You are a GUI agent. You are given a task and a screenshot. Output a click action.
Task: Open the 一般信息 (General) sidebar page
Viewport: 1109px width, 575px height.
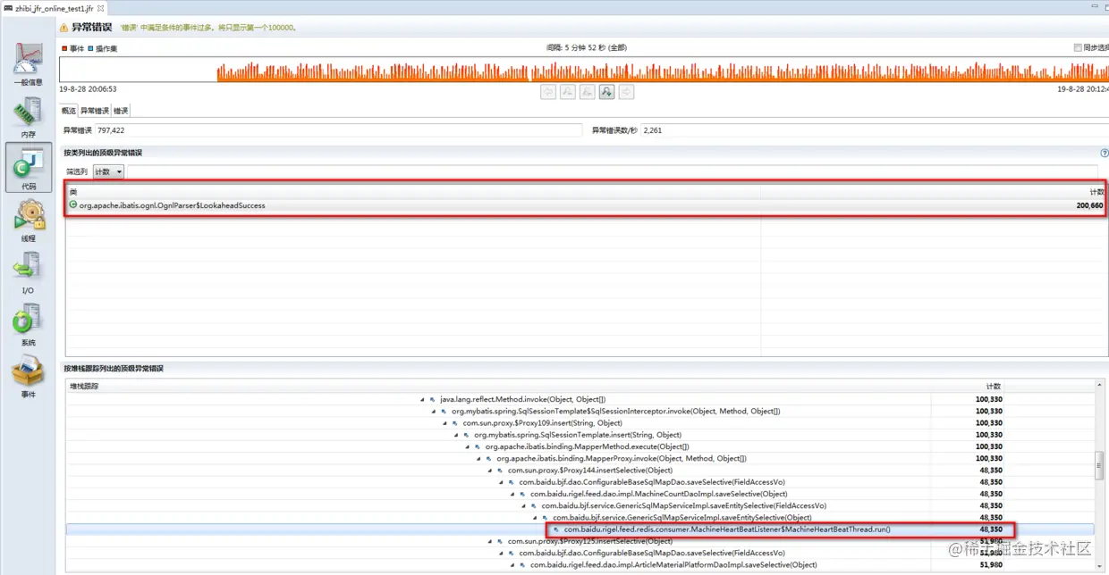28,63
